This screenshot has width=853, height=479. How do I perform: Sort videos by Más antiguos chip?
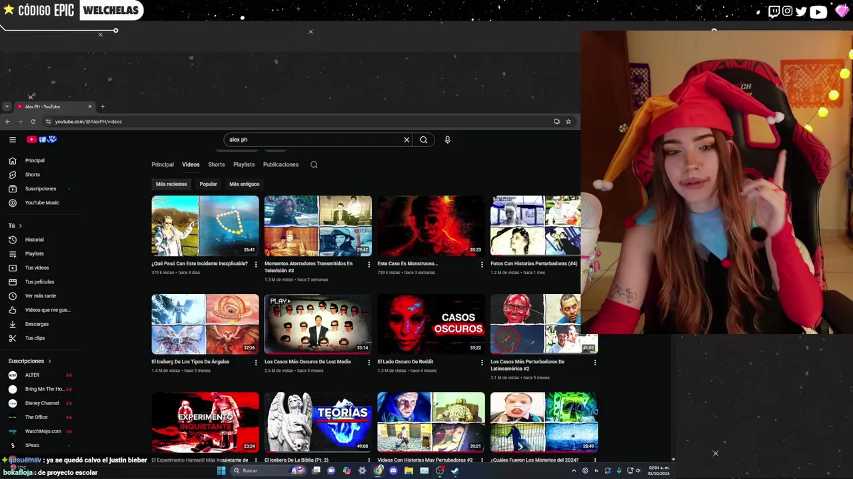pos(245,184)
